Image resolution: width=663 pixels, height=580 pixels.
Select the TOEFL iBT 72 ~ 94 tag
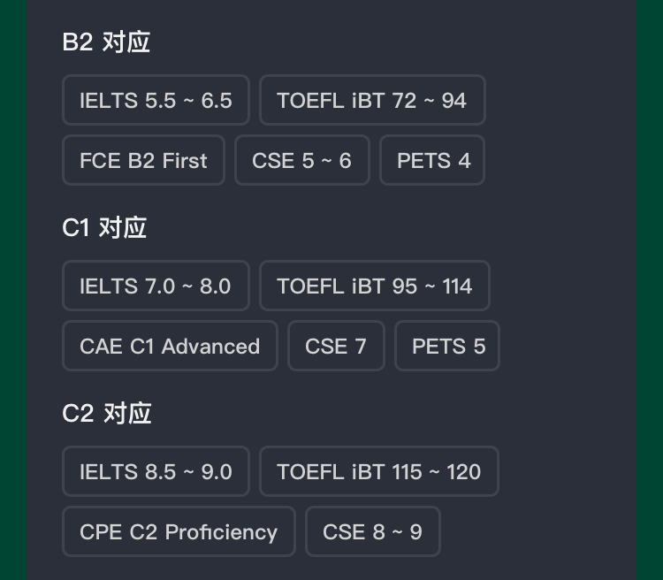(x=371, y=101)
